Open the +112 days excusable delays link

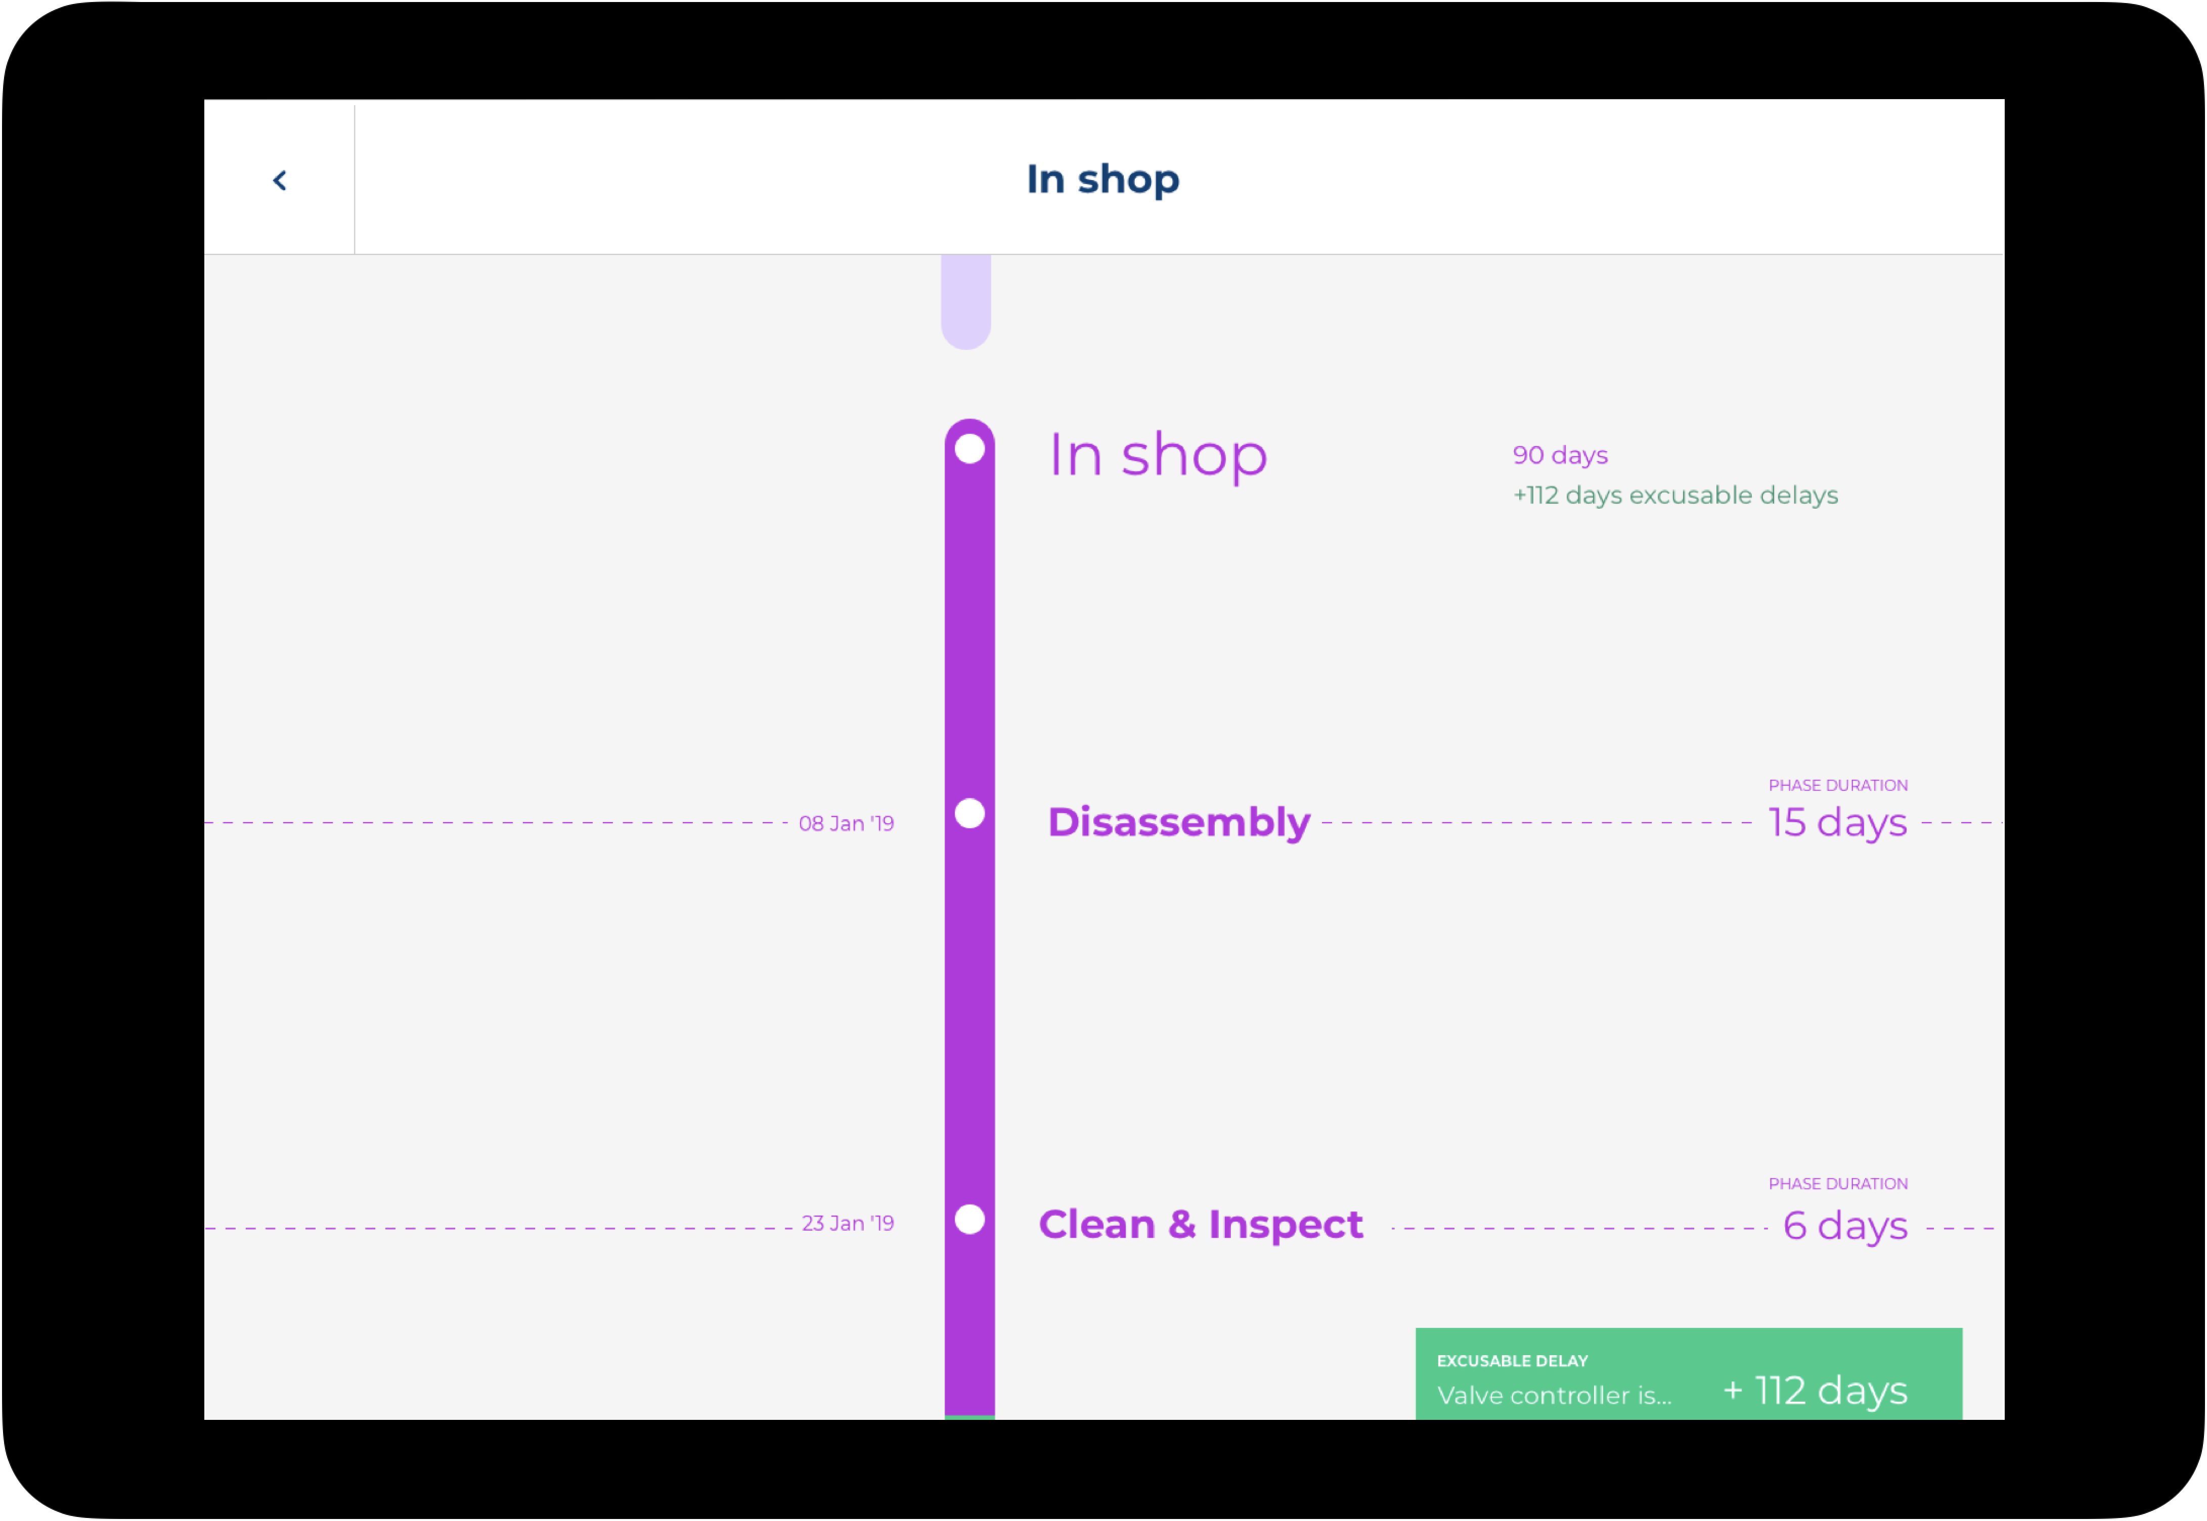tap(1675, 496)
